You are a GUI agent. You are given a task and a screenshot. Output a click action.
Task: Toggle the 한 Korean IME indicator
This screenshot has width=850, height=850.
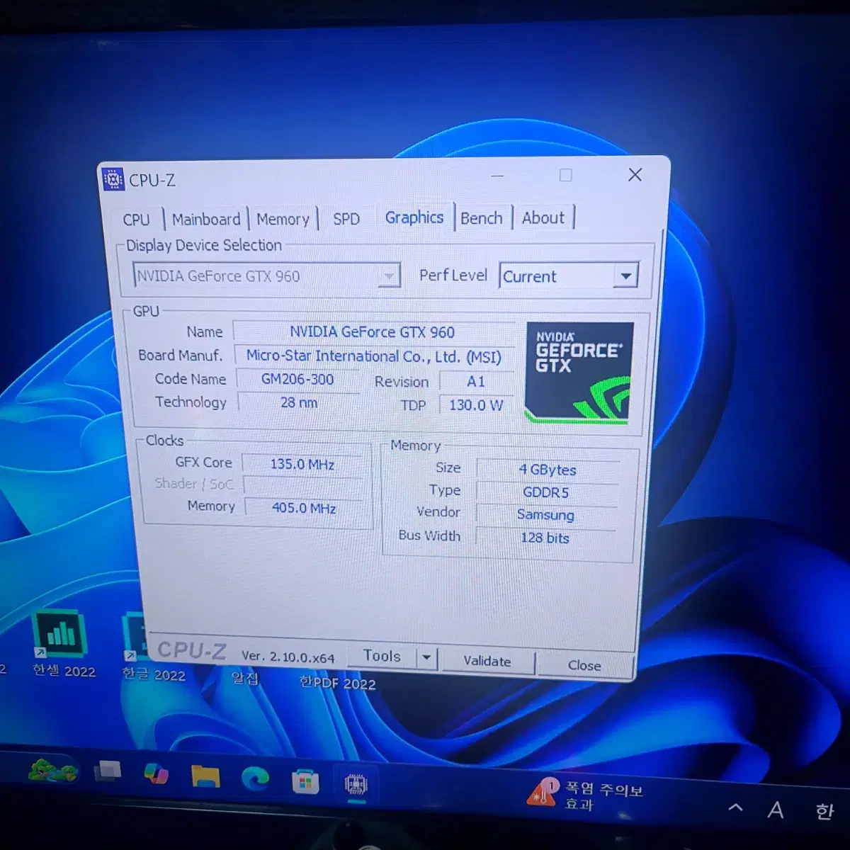click(x=824, y=811)
